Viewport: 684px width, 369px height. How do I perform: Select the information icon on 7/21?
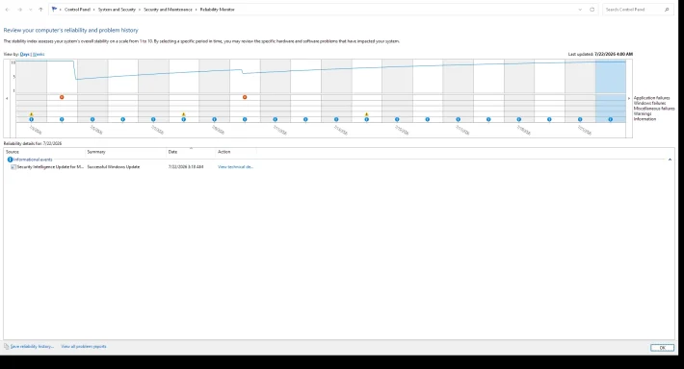580,119
